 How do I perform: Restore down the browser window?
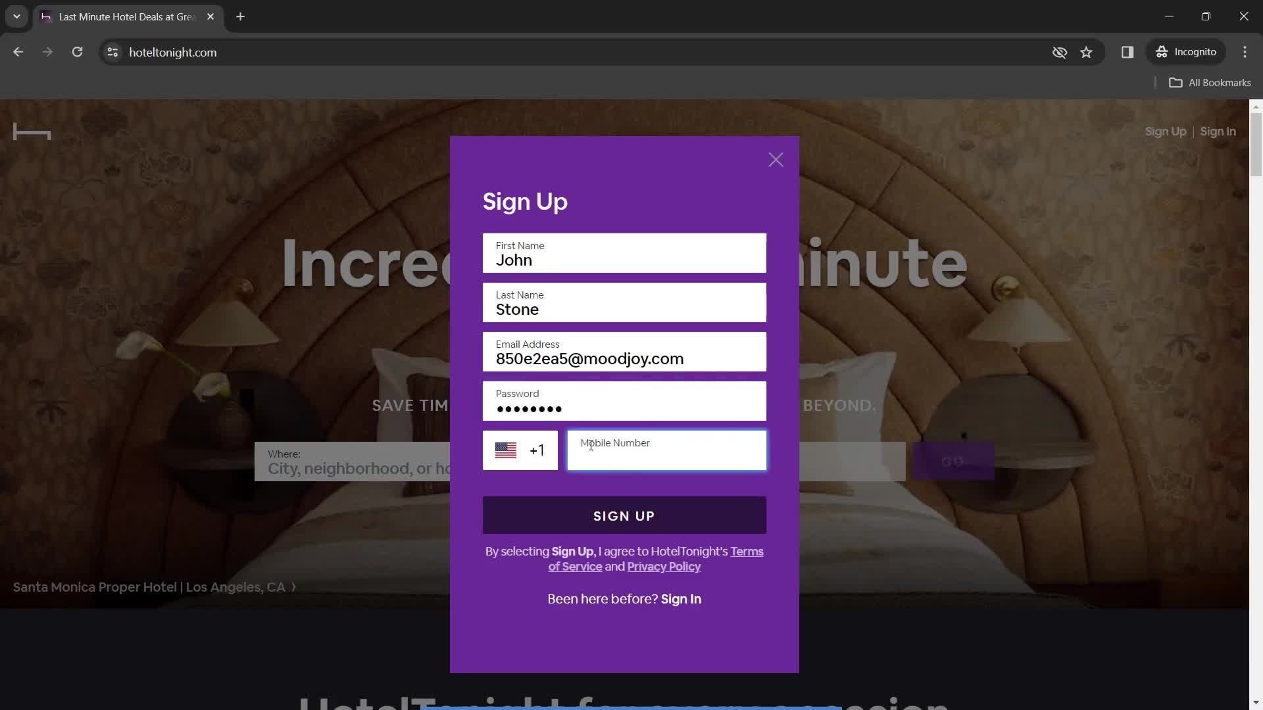click(x=1206, y=16)
